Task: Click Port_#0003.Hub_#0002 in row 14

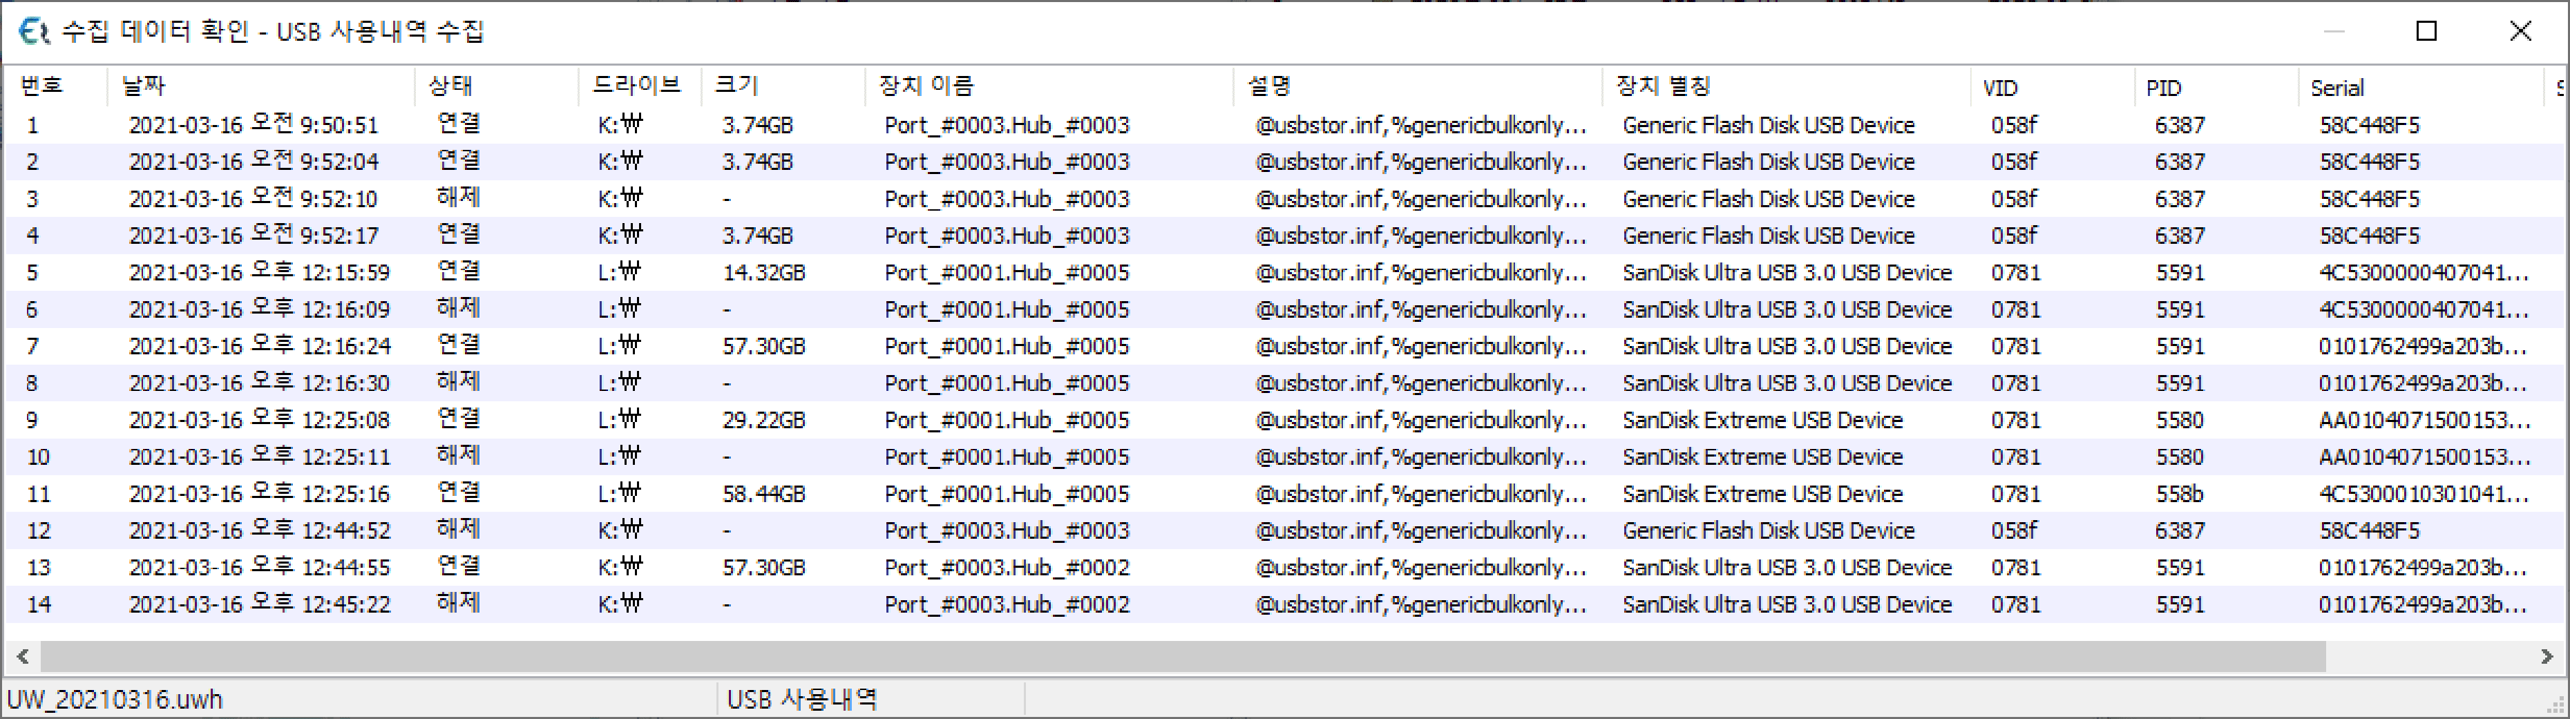Action: tap(1007, 604)
